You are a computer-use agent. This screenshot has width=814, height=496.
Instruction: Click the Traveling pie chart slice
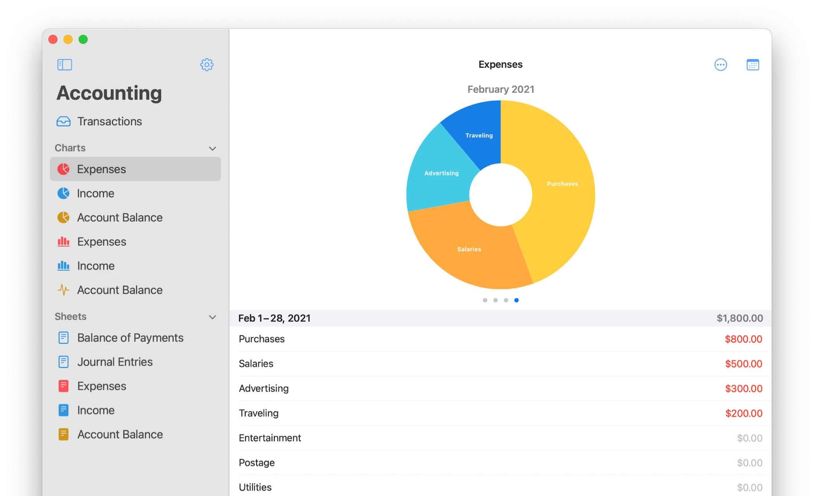(479, 135)
